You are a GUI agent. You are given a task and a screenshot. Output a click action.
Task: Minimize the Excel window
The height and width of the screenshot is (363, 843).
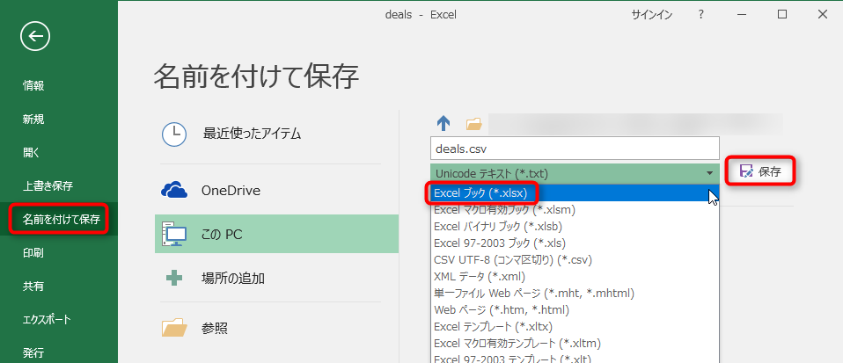pos(742,15)
